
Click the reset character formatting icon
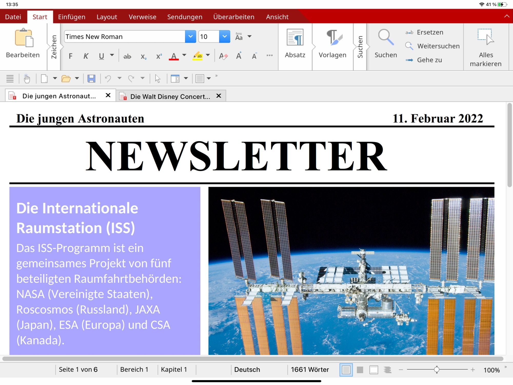(223, 56)
